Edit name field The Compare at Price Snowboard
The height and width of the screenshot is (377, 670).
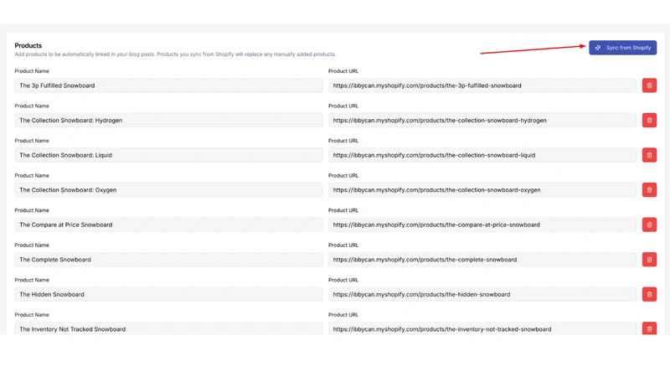[x=168, y=225]
